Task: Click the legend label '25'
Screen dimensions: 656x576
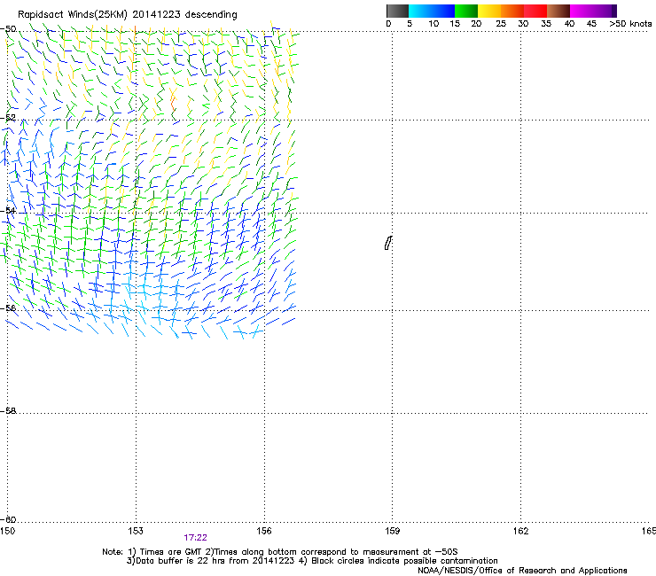Action: pyautogui.click(x=501, y=24)
